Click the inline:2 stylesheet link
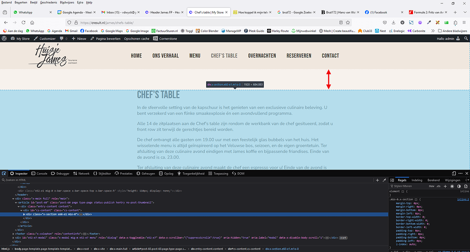470x252 pixels. (462, 199)
